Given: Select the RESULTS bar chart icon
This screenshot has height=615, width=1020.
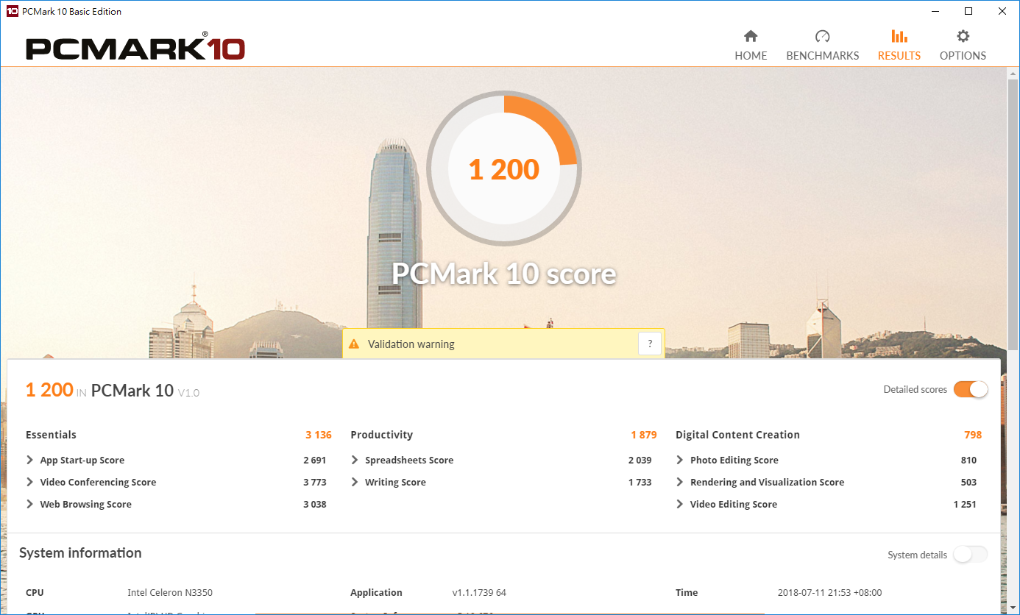Looking at the screenshot, I should pyautogui.click(x=899, y=36).
